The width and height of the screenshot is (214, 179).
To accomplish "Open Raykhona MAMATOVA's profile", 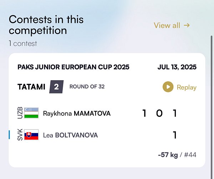I will 77,113.
